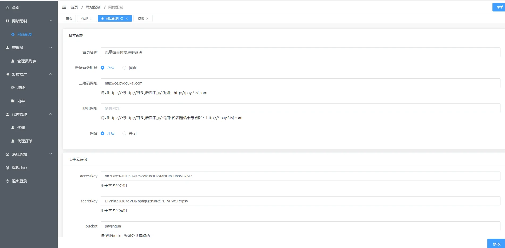
Task: Switch to the 首页 tab
Action: coord(69,19)
